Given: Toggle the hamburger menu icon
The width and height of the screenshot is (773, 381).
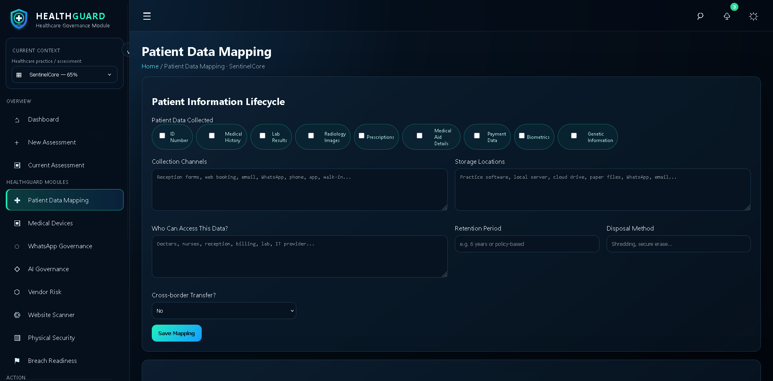Looking at the screenshot, I should coord(147,16).
